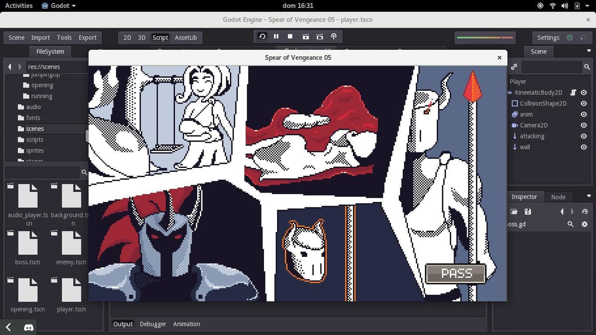Open the debug options antenna icon
Image resolution: width=596 pixels, height=335 pixels.
[334, 36]
